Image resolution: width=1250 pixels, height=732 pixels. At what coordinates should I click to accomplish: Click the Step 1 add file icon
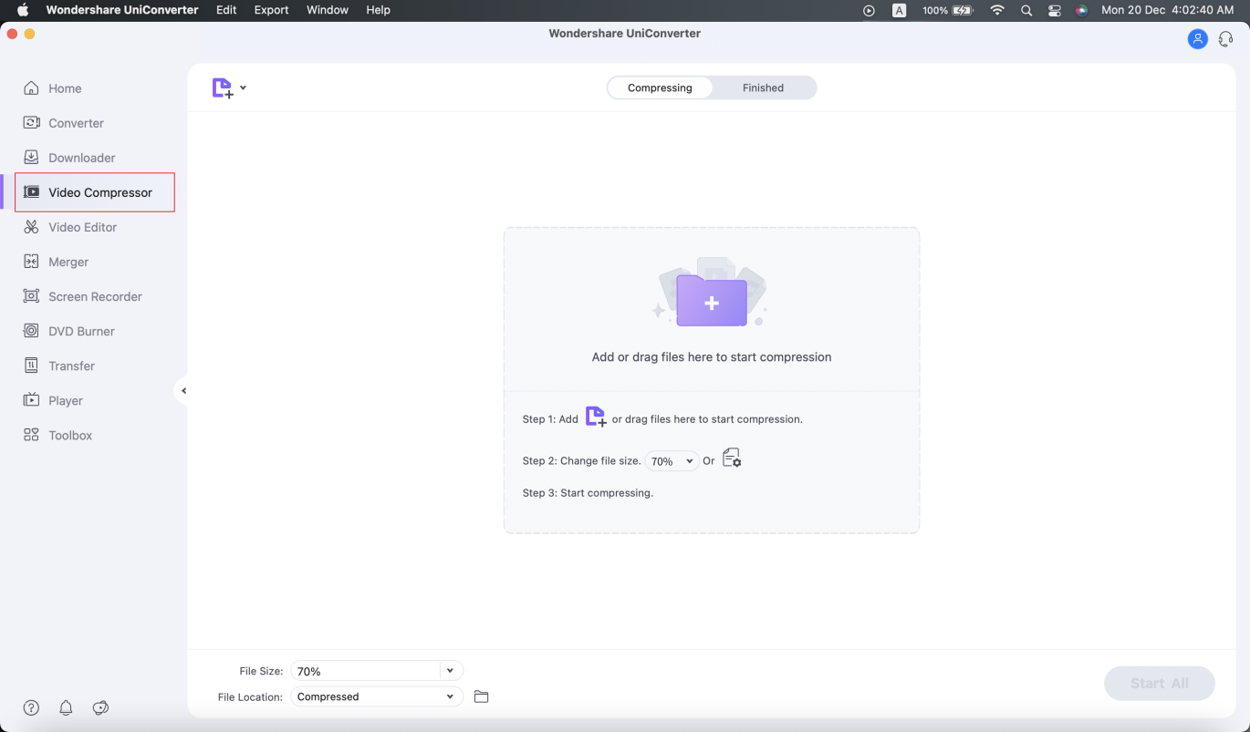pyautogui.click(x=595, y=418)
